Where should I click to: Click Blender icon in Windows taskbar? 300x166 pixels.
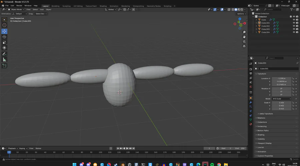[123, 164]
